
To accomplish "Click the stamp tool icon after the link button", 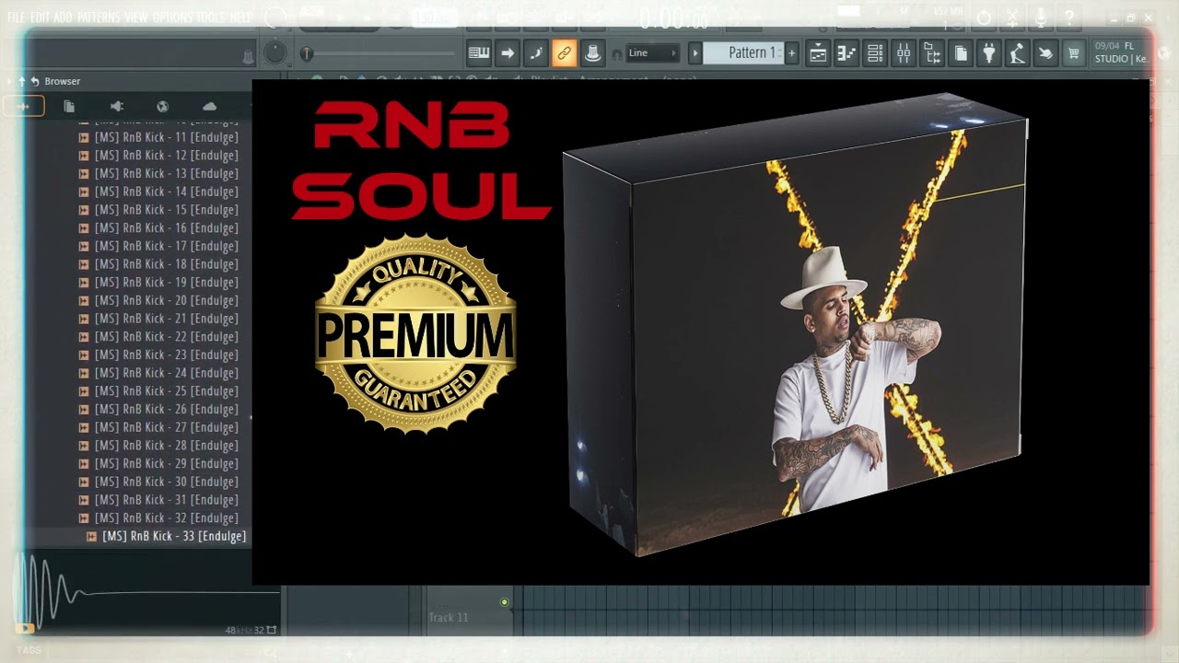I will [x=593, y=53].
